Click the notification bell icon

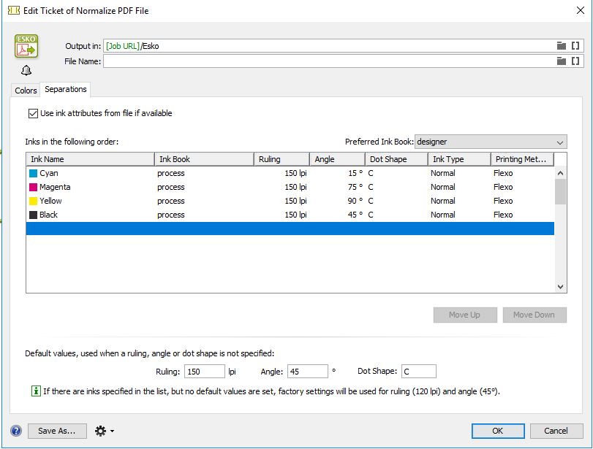point(26,70)
